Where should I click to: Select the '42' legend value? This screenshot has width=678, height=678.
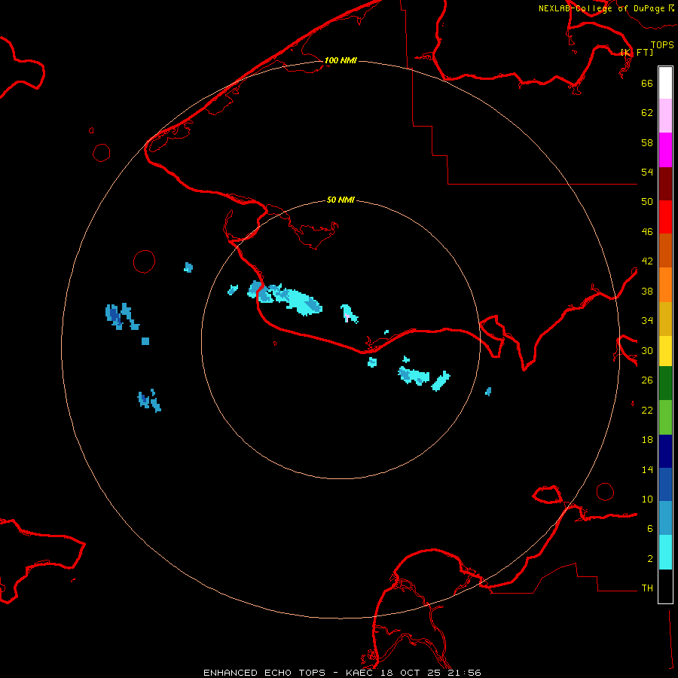pyautogui.click(x=647, y=261)
